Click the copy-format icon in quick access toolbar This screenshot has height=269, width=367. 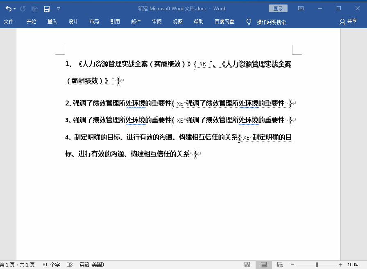click(35, 9)
